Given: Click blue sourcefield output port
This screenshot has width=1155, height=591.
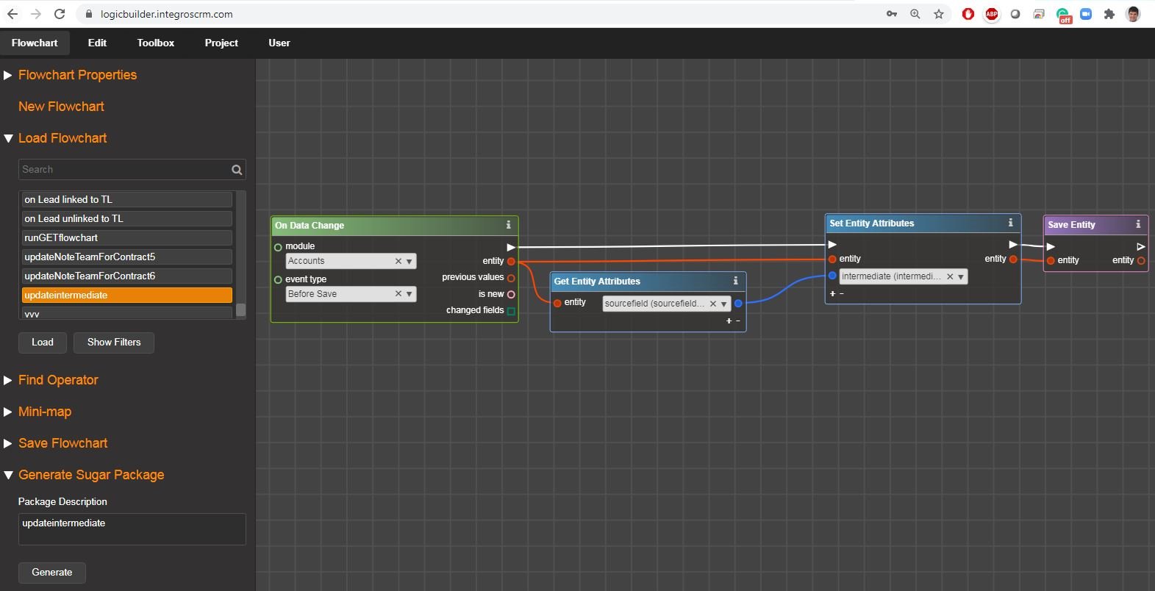Looking at the screenshot, I should pos(738,303).
